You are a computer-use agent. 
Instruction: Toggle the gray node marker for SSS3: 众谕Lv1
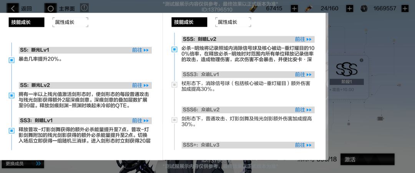pos(174,85)
